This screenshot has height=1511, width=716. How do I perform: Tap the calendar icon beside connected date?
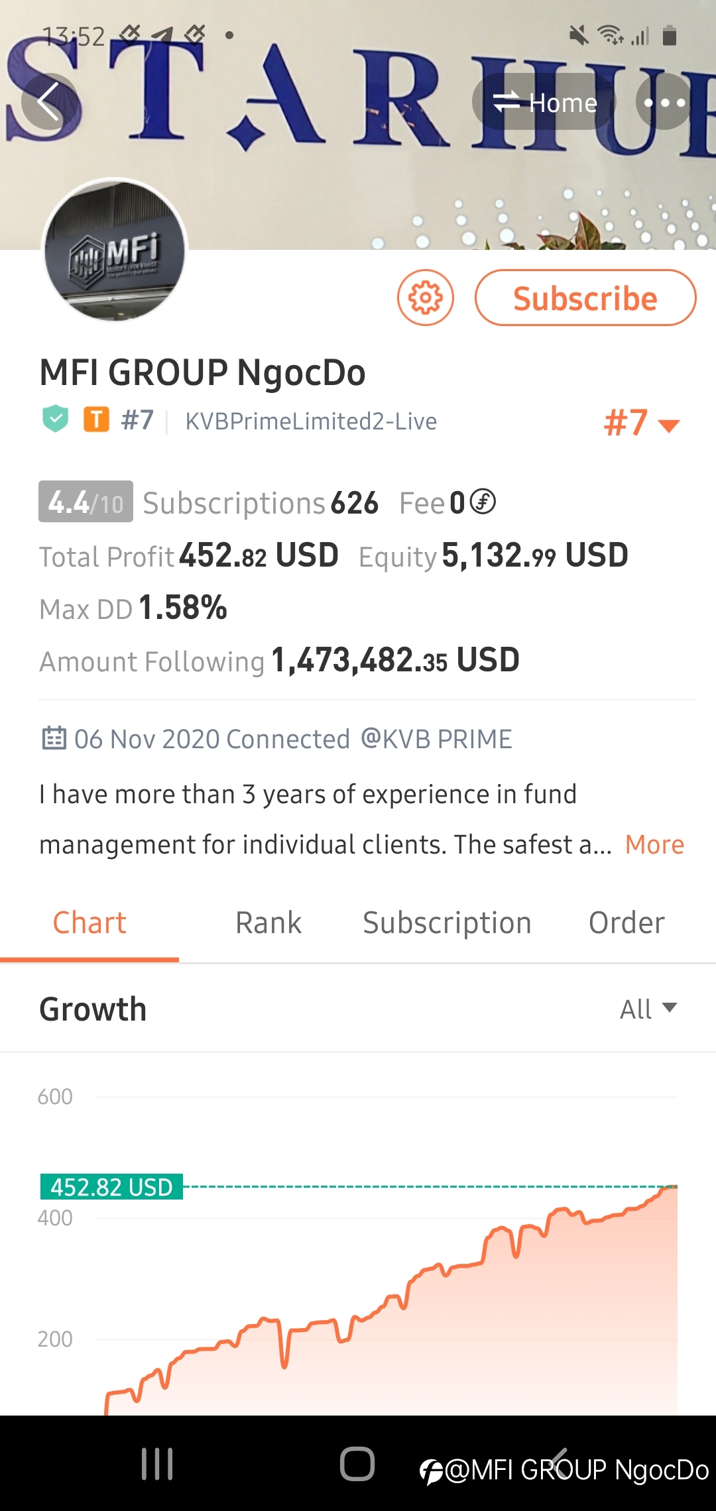click(x=54, y=738)
